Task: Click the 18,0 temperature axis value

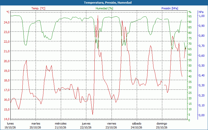Action: pos(7,80)
